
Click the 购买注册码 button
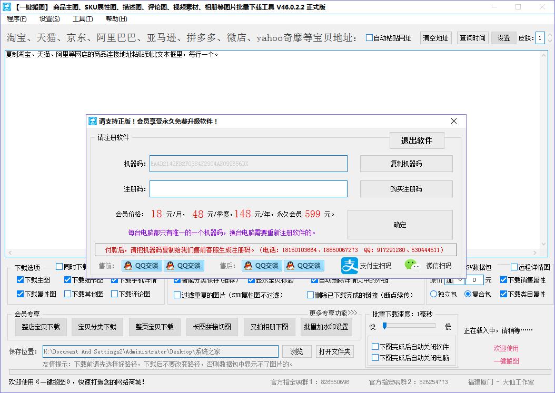[x=407, y=189]
